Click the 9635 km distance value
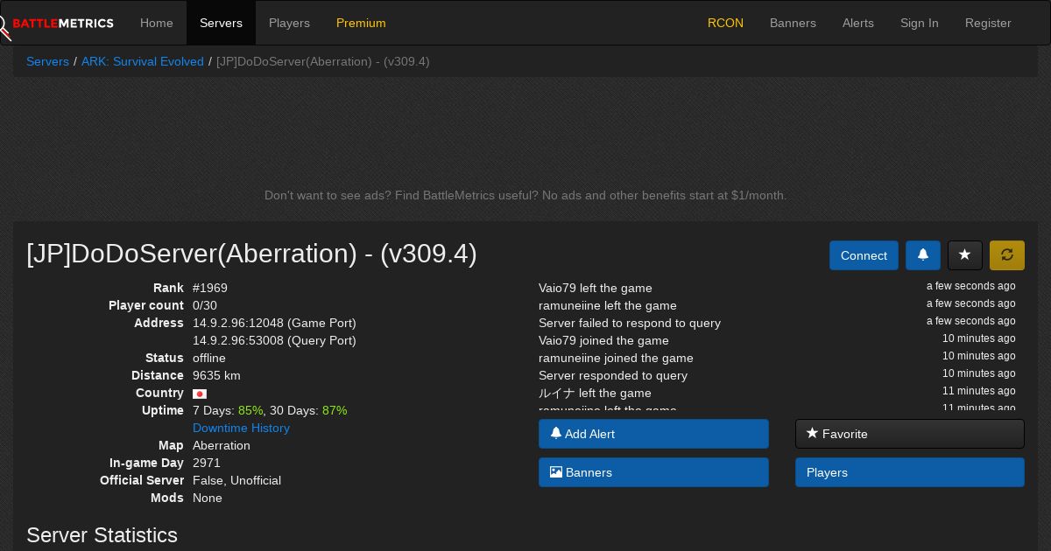The image size is (1051, 551). click(x=216, y=375)
